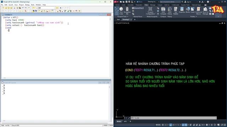Click the Open file icon in Visual LISP toolbar

(6, 8)
